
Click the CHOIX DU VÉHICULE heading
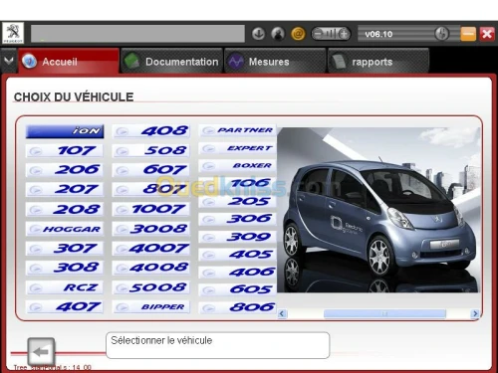(74, 97)
